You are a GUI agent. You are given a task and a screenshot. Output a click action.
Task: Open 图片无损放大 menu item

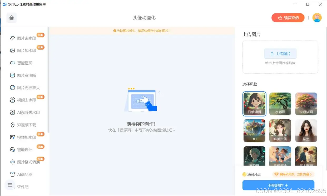tap(28, 88)
